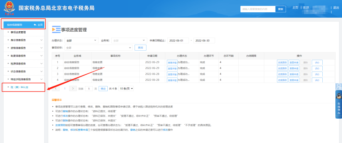The image size is (342, 143).
Task: Click the 事项进度管理 heading icon
Action: pos(56,29)
